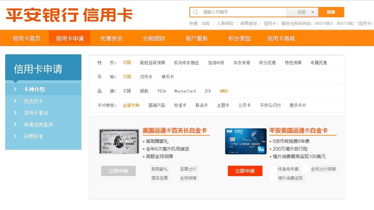Filter brand by AMEX
The height and width of the screenshot is (210, 374).
pos(224,91)
